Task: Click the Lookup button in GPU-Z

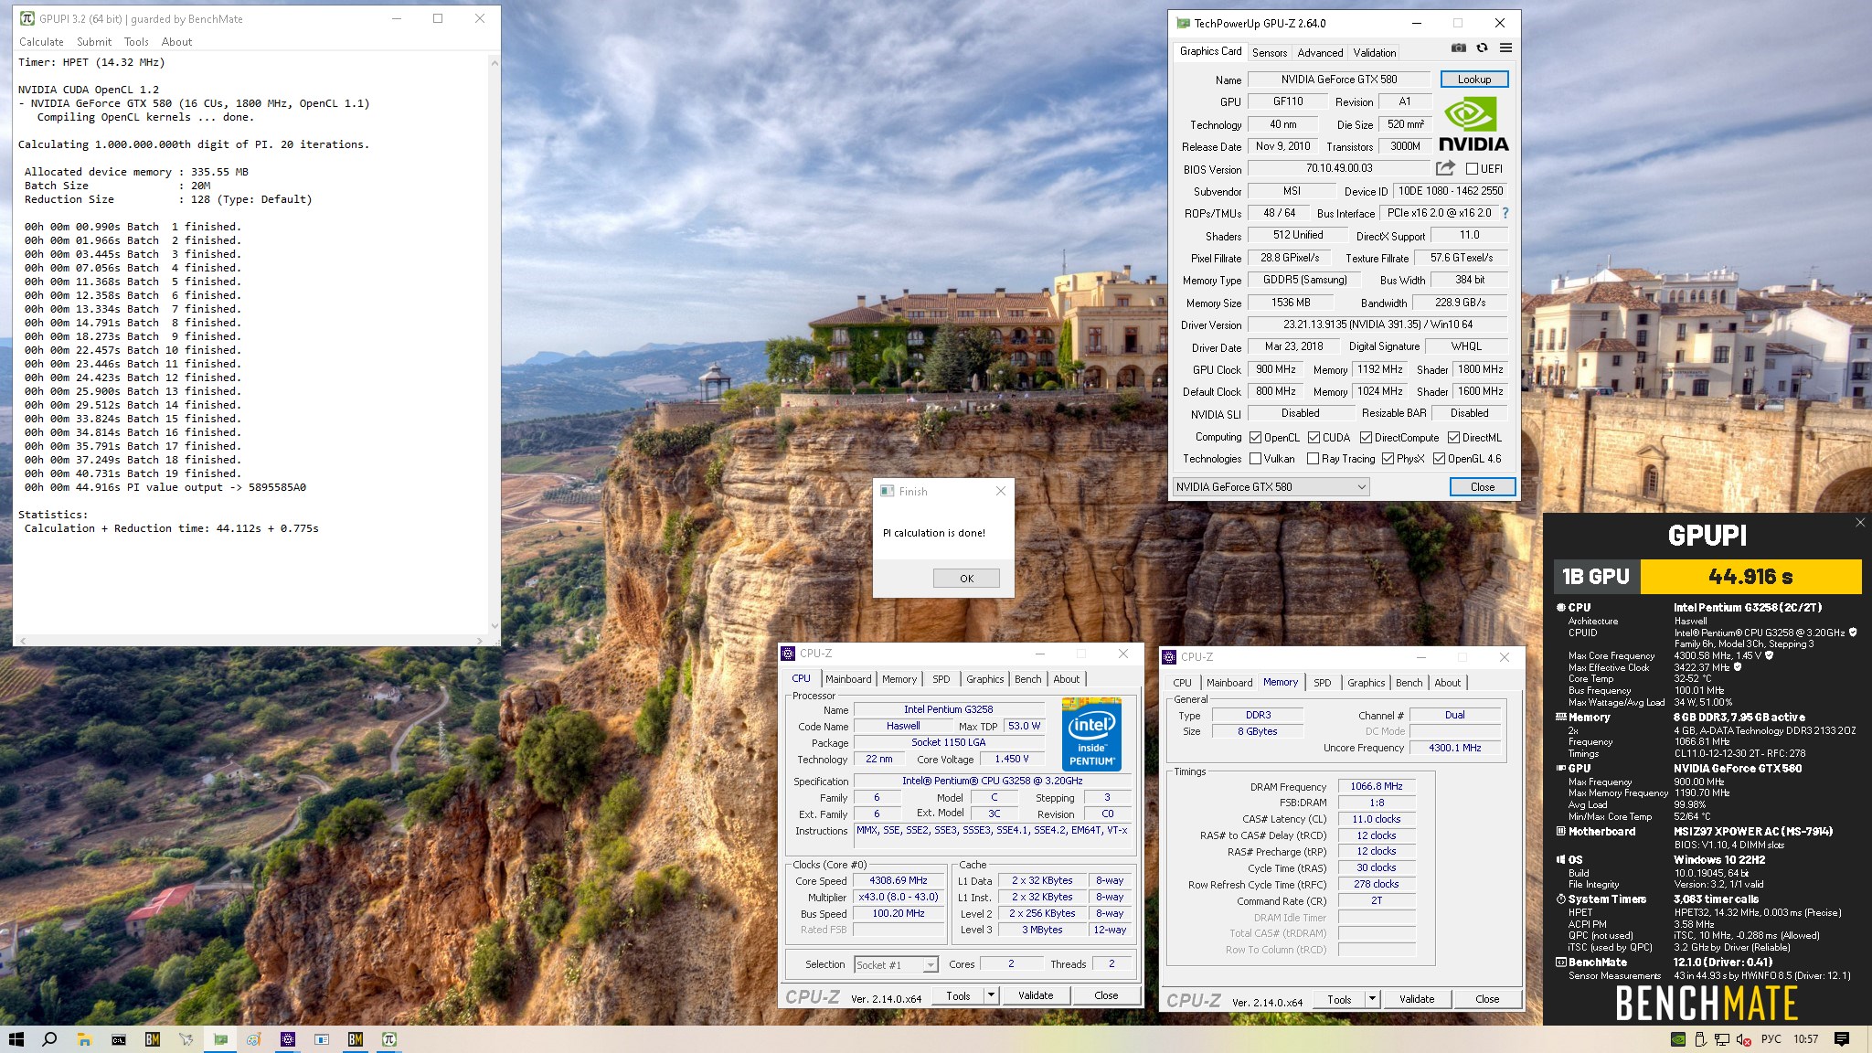Action: point(1473,80)
